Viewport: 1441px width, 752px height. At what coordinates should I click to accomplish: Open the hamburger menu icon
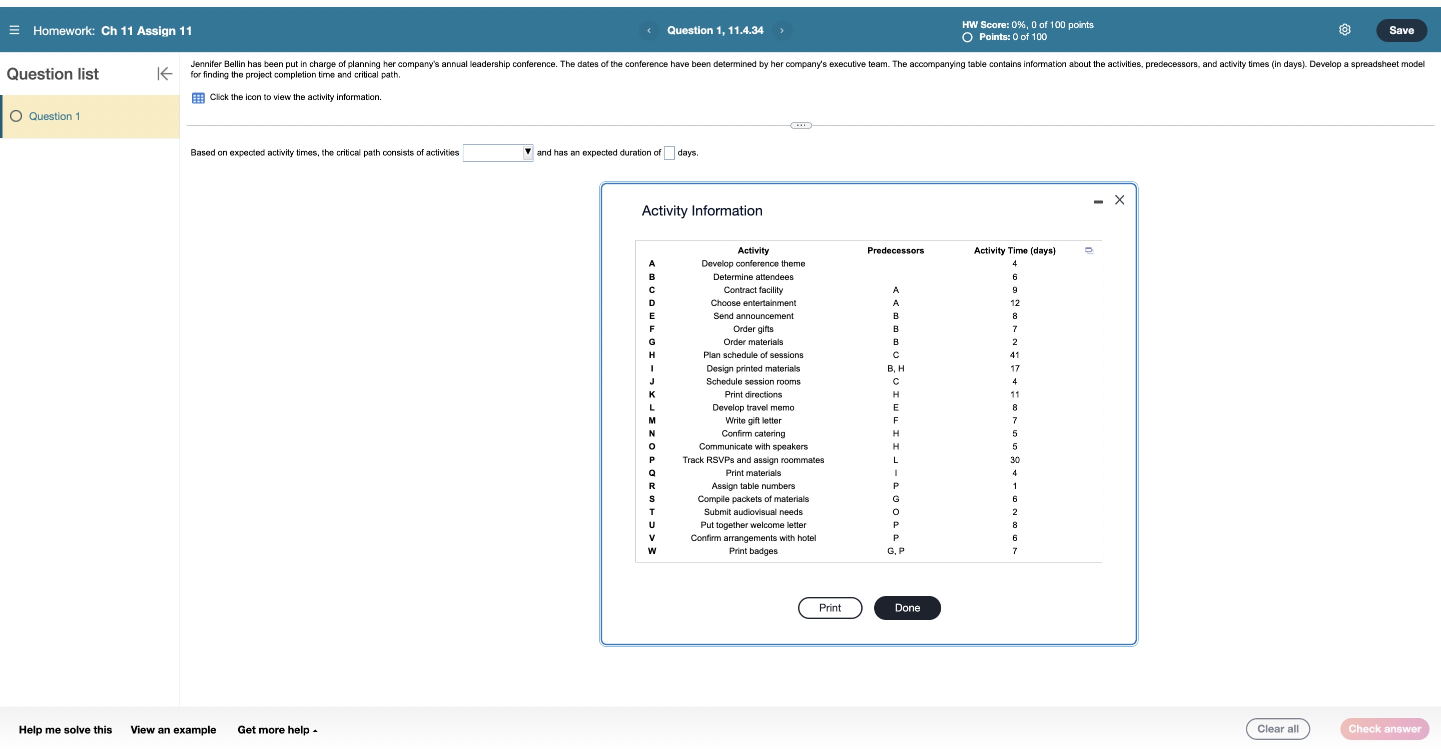pos(15,30)
